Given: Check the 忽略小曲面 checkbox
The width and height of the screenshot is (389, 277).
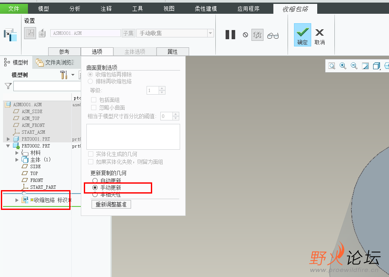Looking at the screenshot, I should coord(94,108).
